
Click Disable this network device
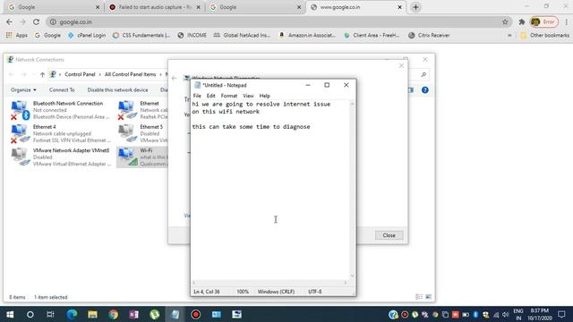coord(117,89)
